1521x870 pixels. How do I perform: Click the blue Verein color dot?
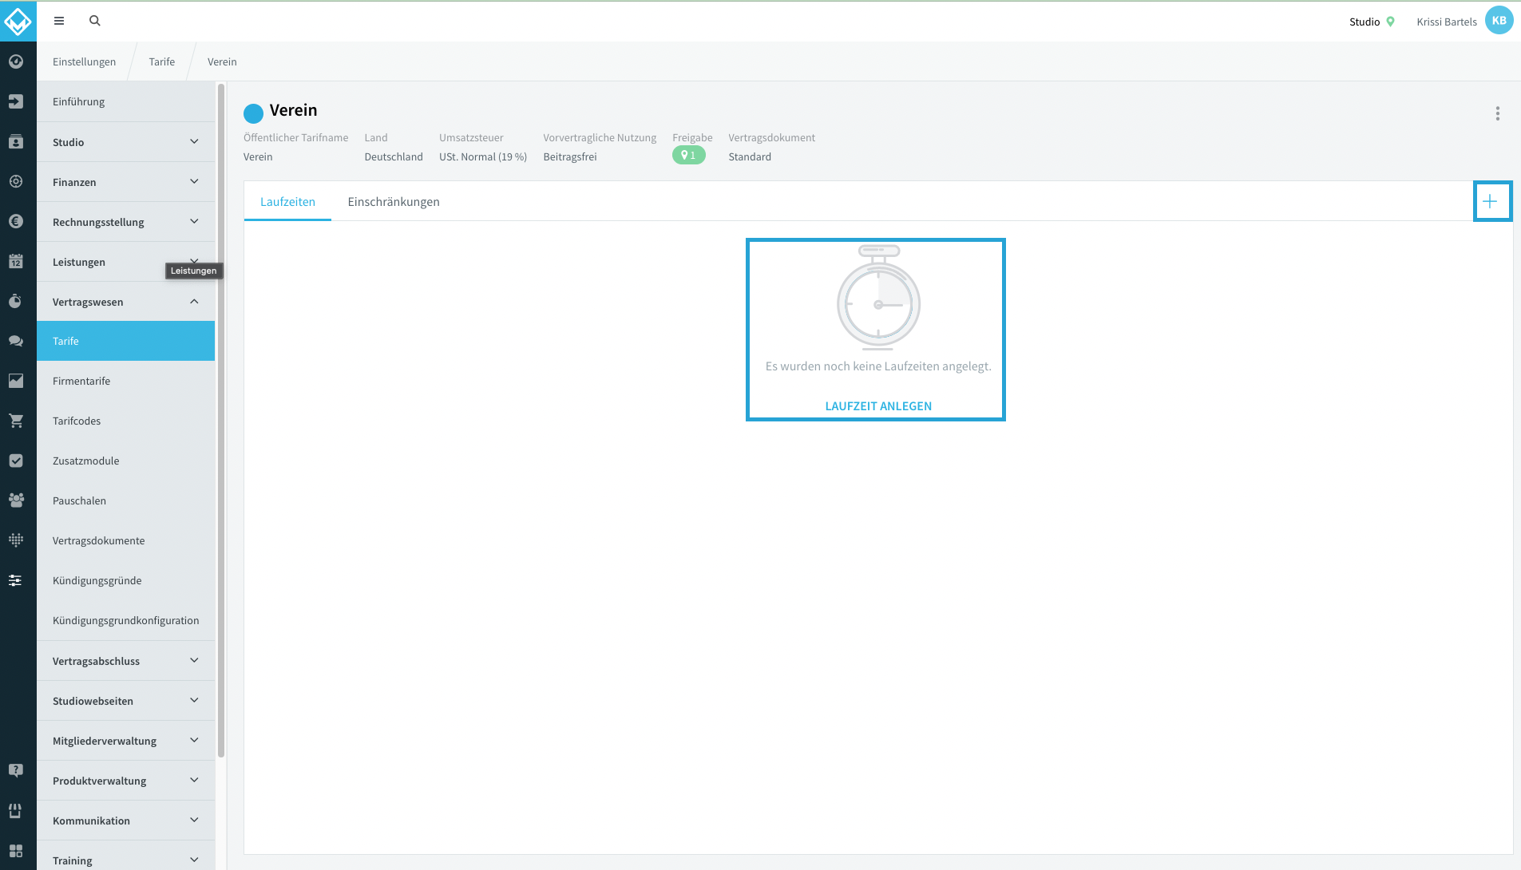point(253,113)
